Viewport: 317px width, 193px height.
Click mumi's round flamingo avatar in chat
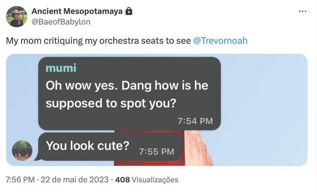tap(22, 151)
